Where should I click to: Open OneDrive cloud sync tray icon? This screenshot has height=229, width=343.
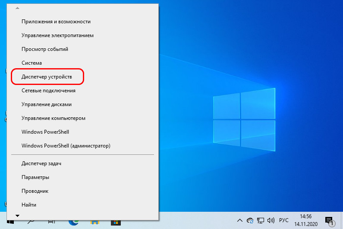click(250, 221)
